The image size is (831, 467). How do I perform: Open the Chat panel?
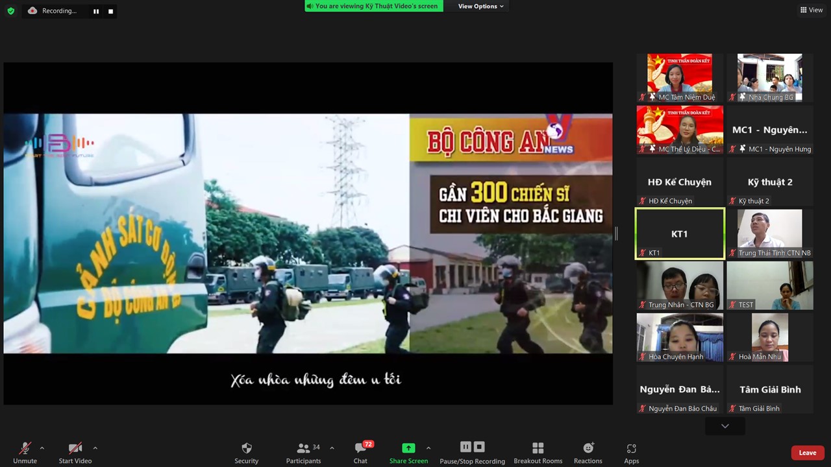pyautogui.click(x=360, y=453)
